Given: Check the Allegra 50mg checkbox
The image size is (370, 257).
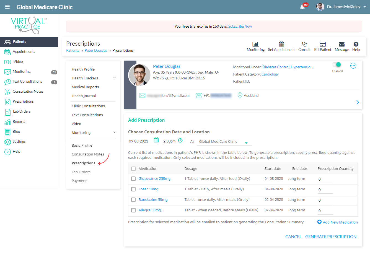Looking at the screenshot, I should pos(133,210).
